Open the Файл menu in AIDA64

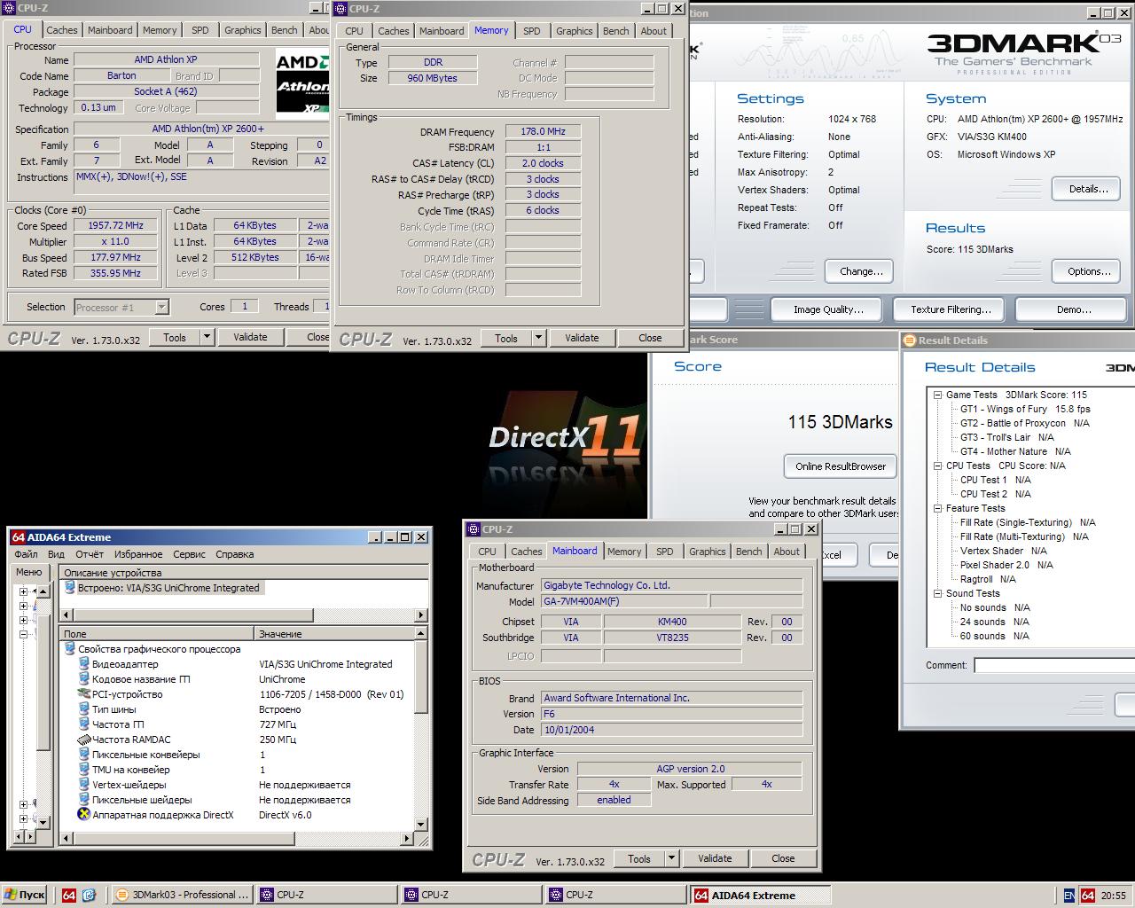click(26, 554)
